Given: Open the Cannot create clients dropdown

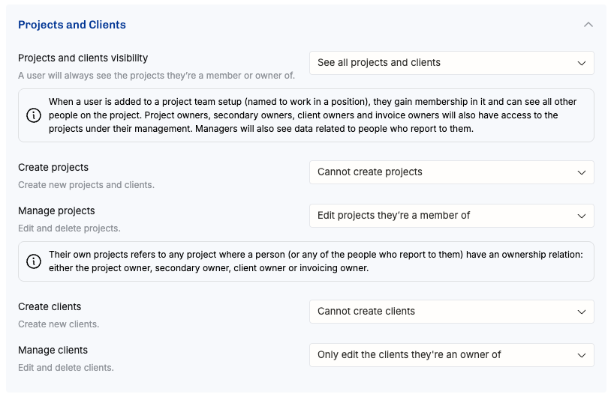Looking at the screenshot, I should pyautogui.click(x=452, y=312).
